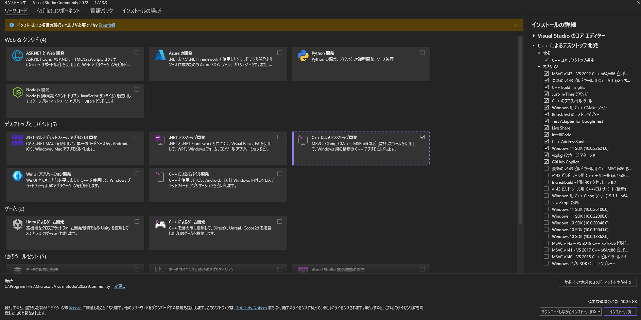Disable the GitHub Copilot optional component
This screenshot has width=641, height=320.
(547, 162)
